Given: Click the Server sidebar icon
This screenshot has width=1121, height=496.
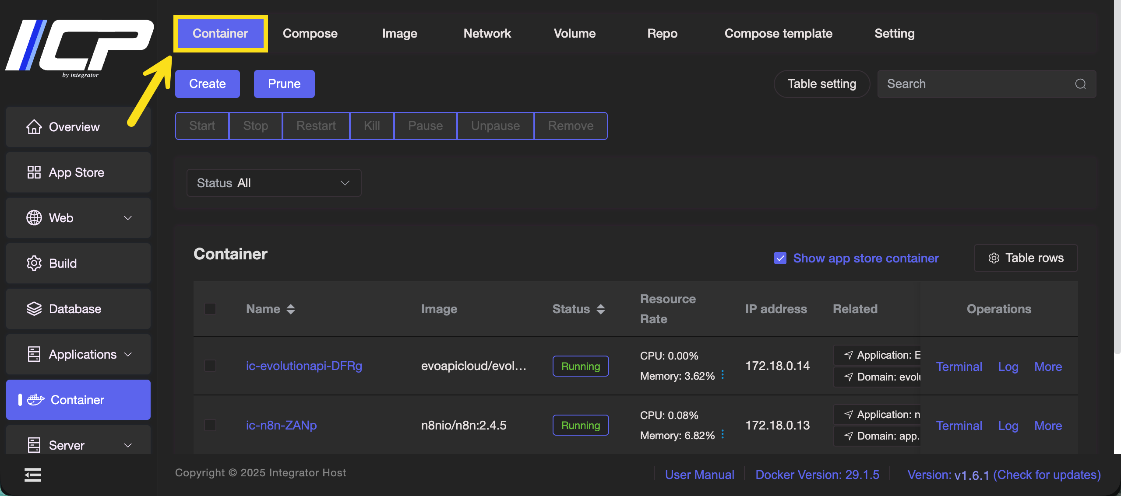Looking at the screenshot, I should point(34,445).
